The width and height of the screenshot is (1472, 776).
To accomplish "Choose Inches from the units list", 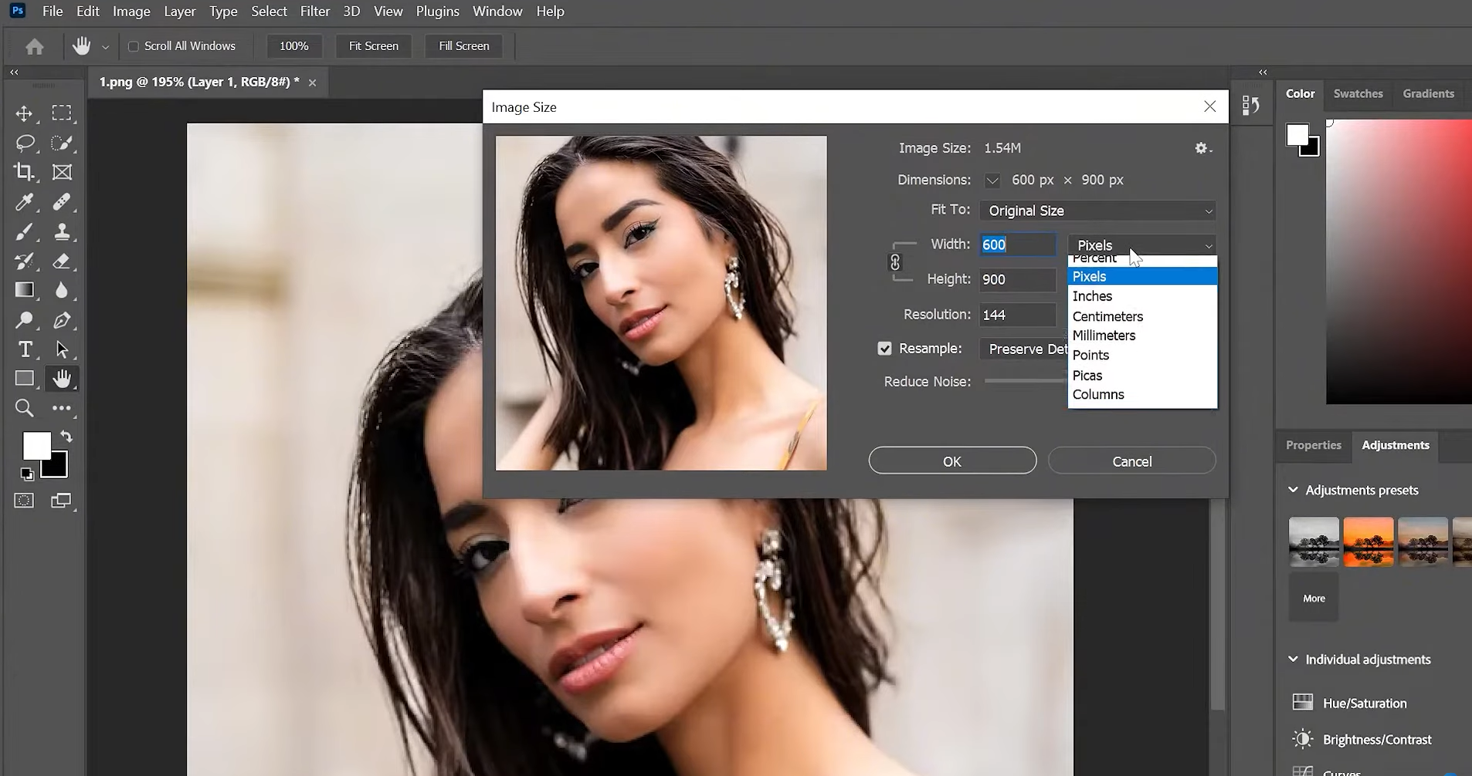I will click(1092, 295).
